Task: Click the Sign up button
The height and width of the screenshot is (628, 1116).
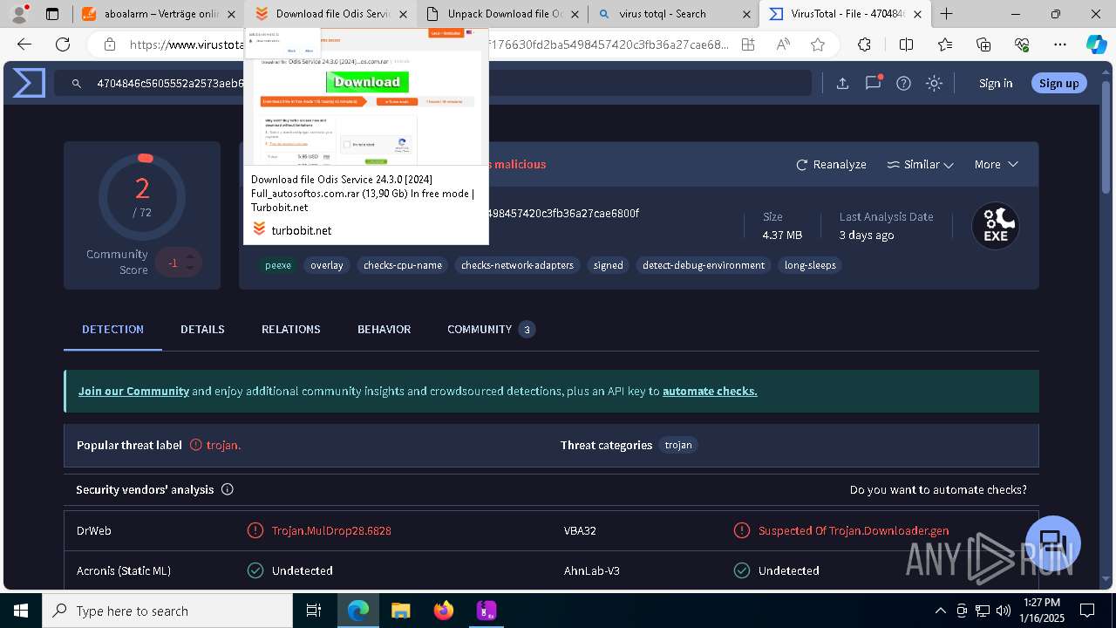Action: pos(1059,83)
